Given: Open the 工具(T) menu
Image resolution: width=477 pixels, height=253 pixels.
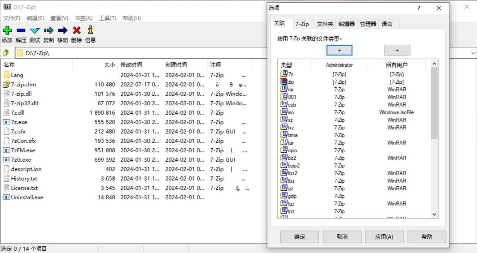Looking at the screenshot, I should point(108,18).
